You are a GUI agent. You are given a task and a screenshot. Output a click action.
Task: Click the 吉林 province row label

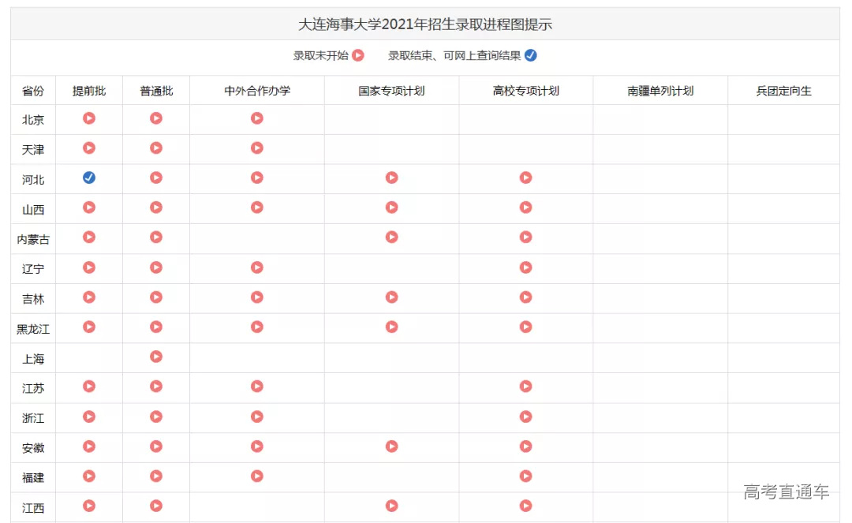[x=33, y=299]
